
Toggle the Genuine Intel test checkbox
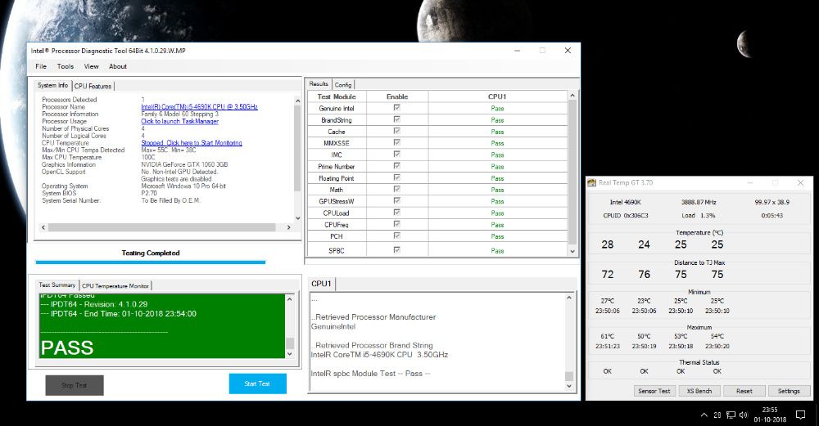(x=397, y=107)
